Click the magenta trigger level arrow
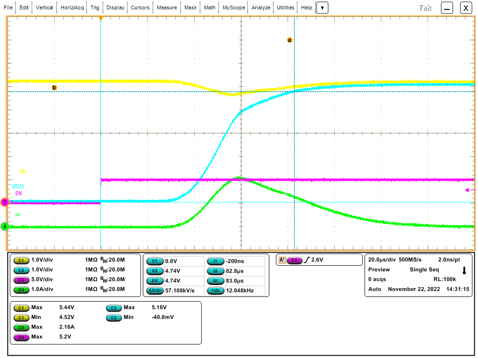Screen dimensions: 478x358 point(467,190)
